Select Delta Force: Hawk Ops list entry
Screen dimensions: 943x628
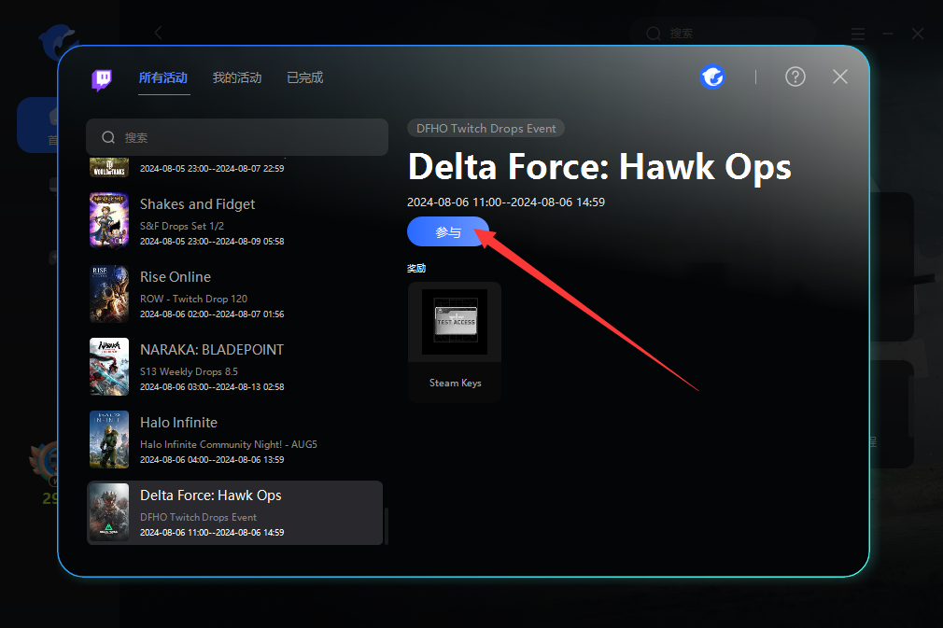tap(233, 512)
